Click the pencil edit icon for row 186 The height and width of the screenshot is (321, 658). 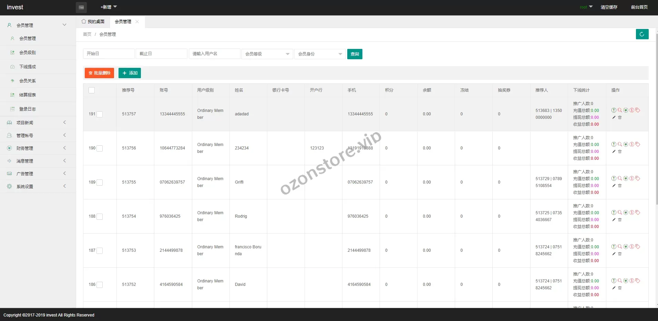pyautogui.click(x=614, y=288)
